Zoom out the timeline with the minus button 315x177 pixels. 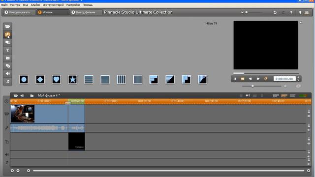[18, 171]
